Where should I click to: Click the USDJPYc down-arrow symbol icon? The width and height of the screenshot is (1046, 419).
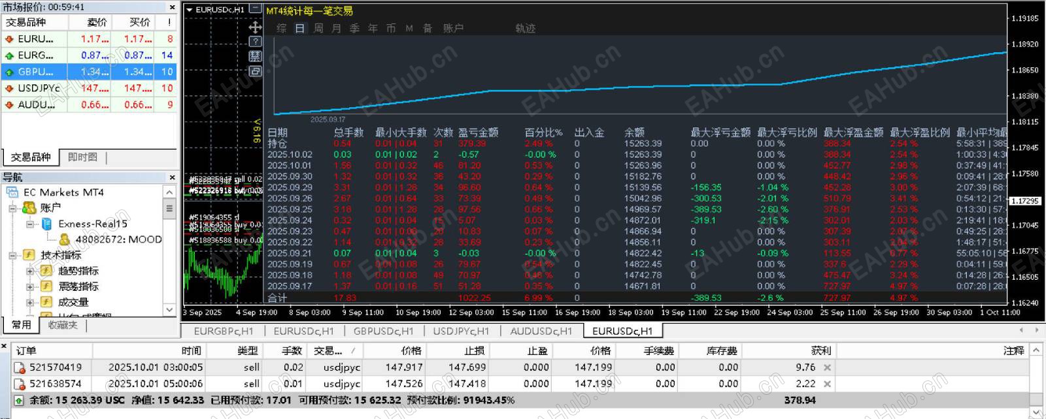click(x=9, y=88)
